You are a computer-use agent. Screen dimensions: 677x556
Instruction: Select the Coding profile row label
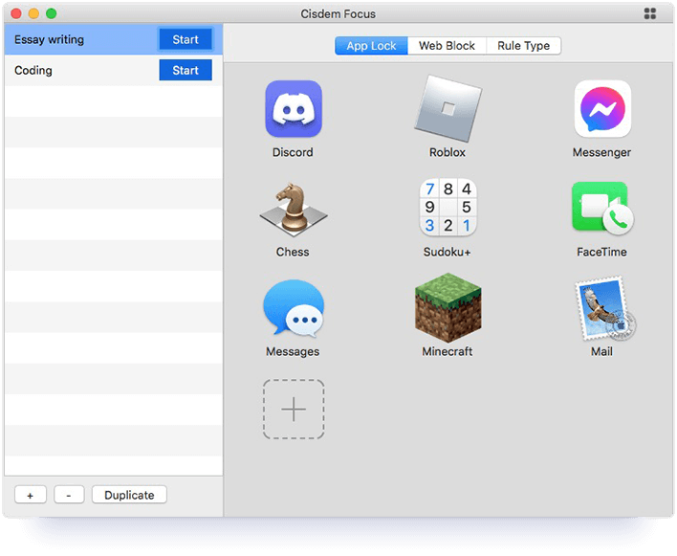33,71
